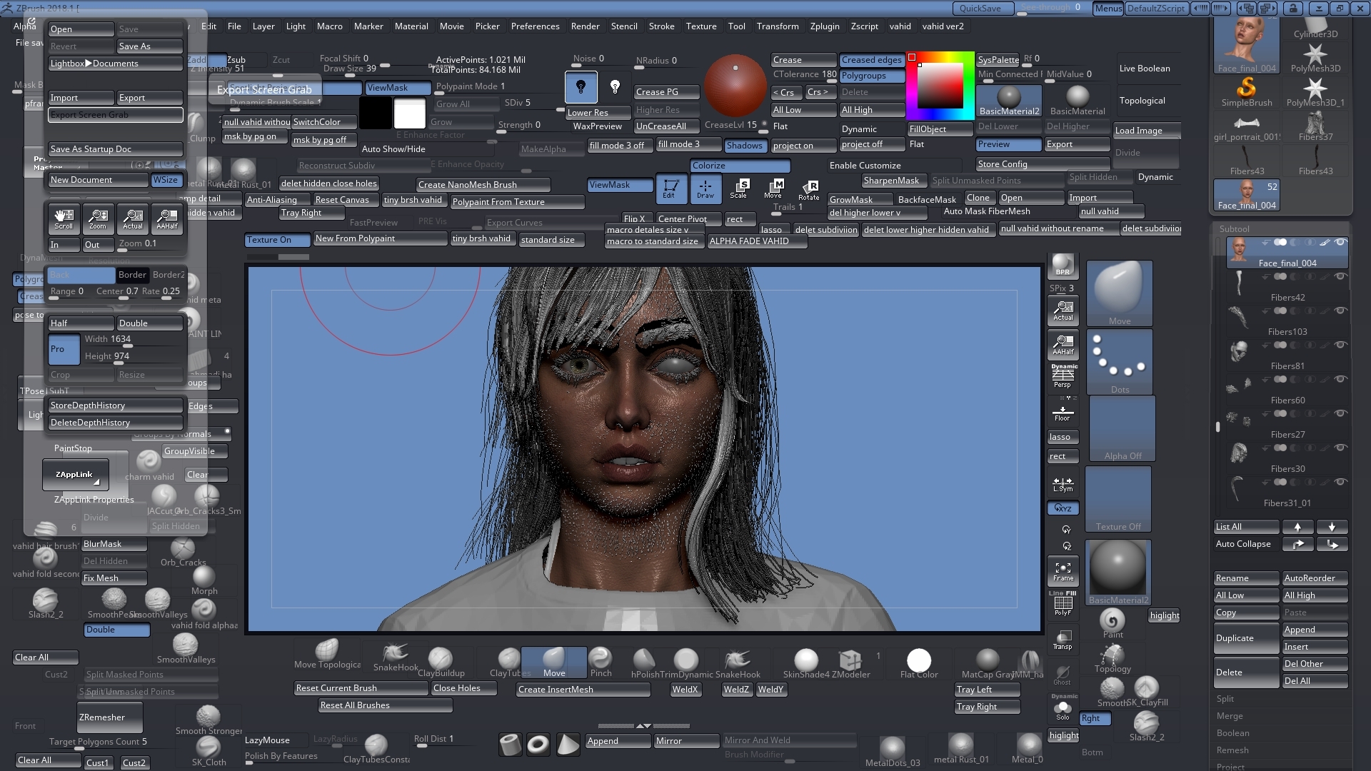Toggle Persp dynamic perspective button
Image resolution: width=1371 pixels, height=771 pixels.
click(1063, 376)
